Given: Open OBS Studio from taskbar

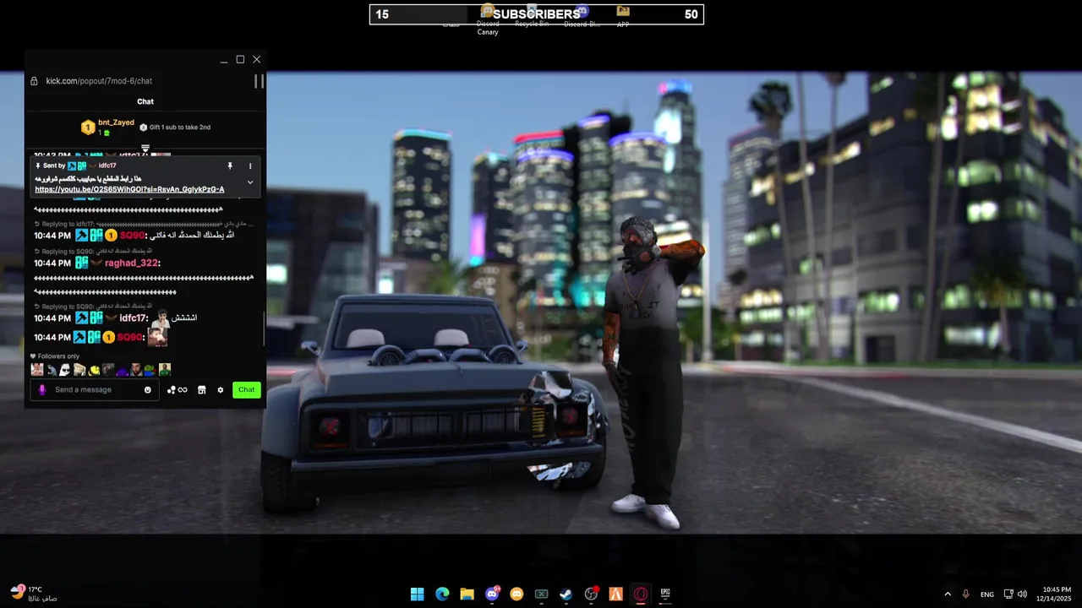Looking at the screenshot, I should pyautogui.click(x=592, y=594).
